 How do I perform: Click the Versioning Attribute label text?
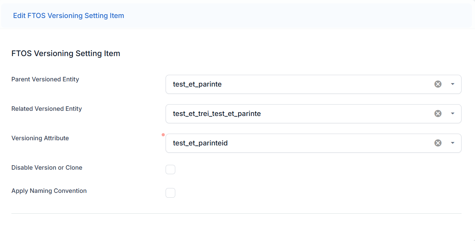click(x=40, y=138)
